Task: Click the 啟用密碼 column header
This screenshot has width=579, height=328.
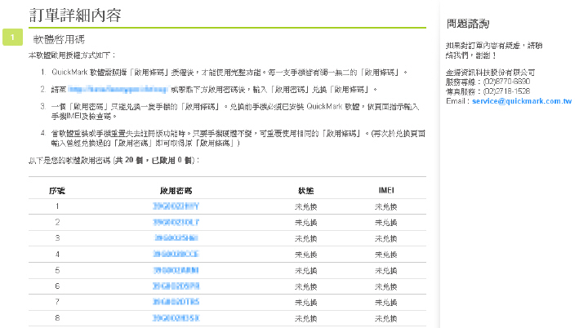Action: [x=176, y=189]
